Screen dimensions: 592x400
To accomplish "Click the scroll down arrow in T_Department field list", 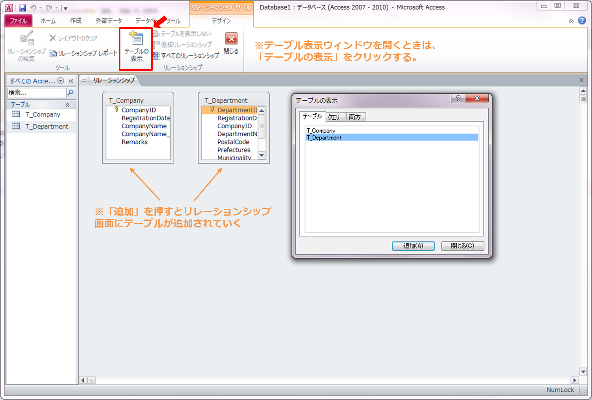I will click(261, 156).
